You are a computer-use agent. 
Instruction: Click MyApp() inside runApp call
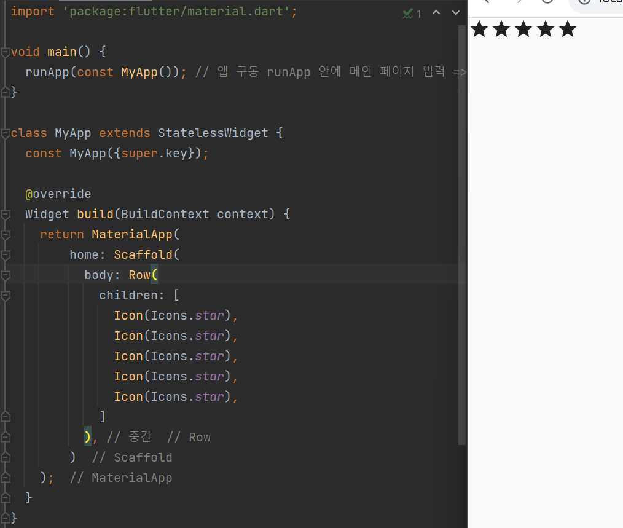147,73
